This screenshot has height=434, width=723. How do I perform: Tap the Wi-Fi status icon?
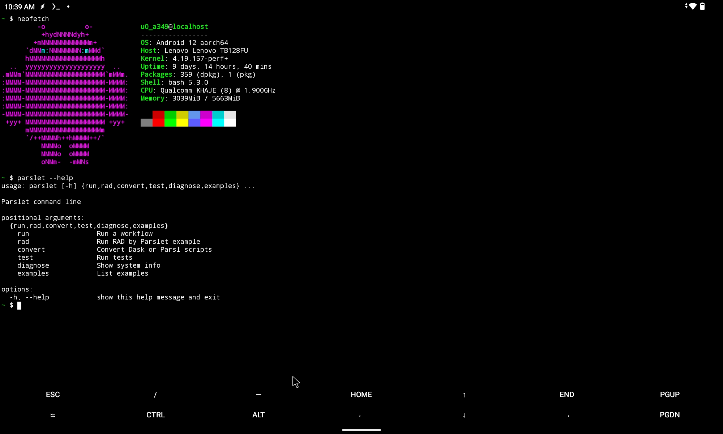[692, 6]
